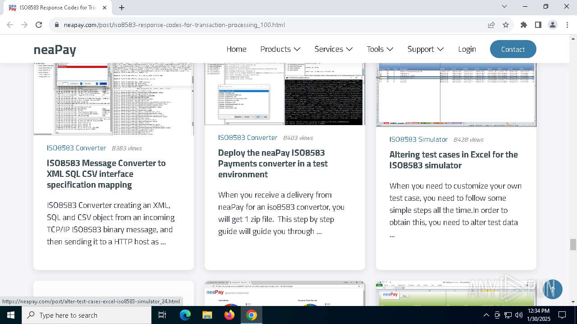This screenshot has height=324, width=577.
Task: Click the neaPay logo
Action: pyautogui.click(x=55, y=49)
